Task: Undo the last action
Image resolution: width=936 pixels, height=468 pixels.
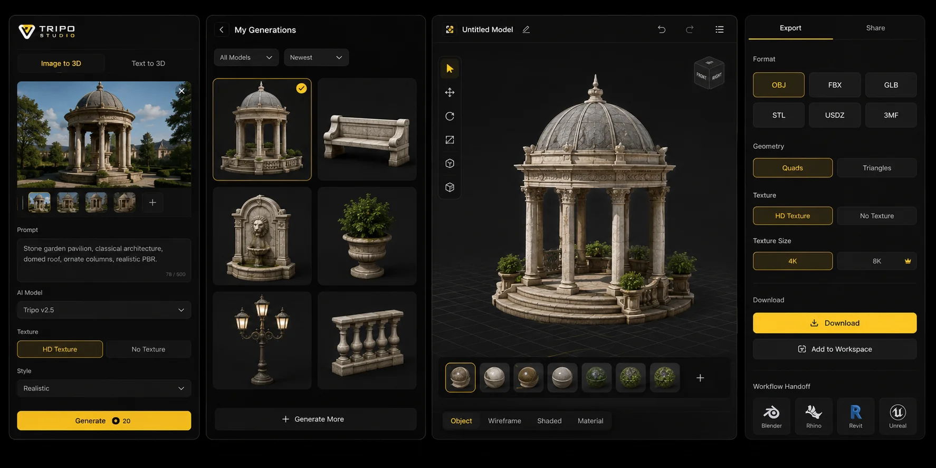Action: (661, 30)
